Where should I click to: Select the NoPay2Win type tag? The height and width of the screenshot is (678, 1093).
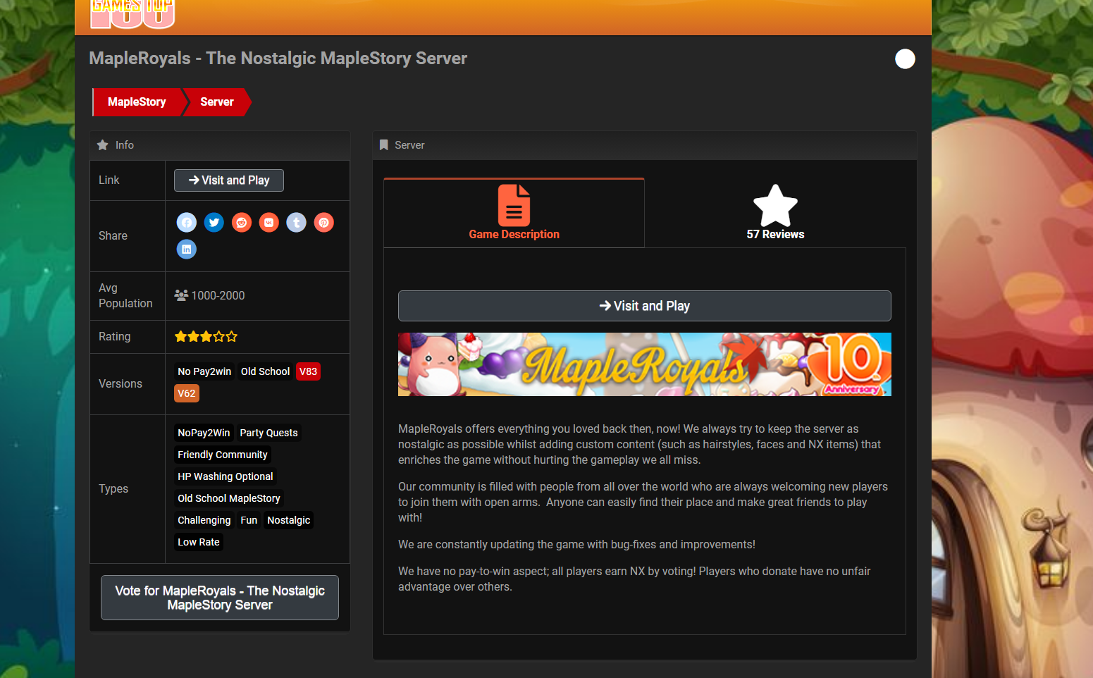pos(204,433)
